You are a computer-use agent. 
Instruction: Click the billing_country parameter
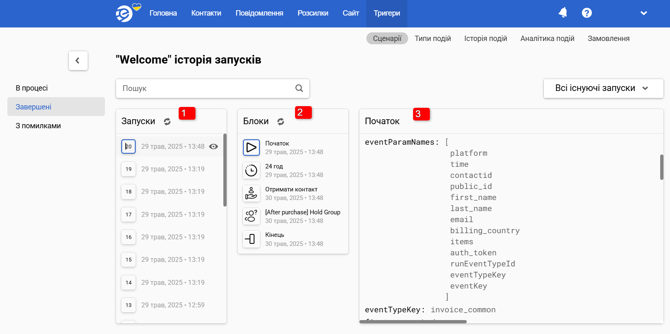(485, 231)
